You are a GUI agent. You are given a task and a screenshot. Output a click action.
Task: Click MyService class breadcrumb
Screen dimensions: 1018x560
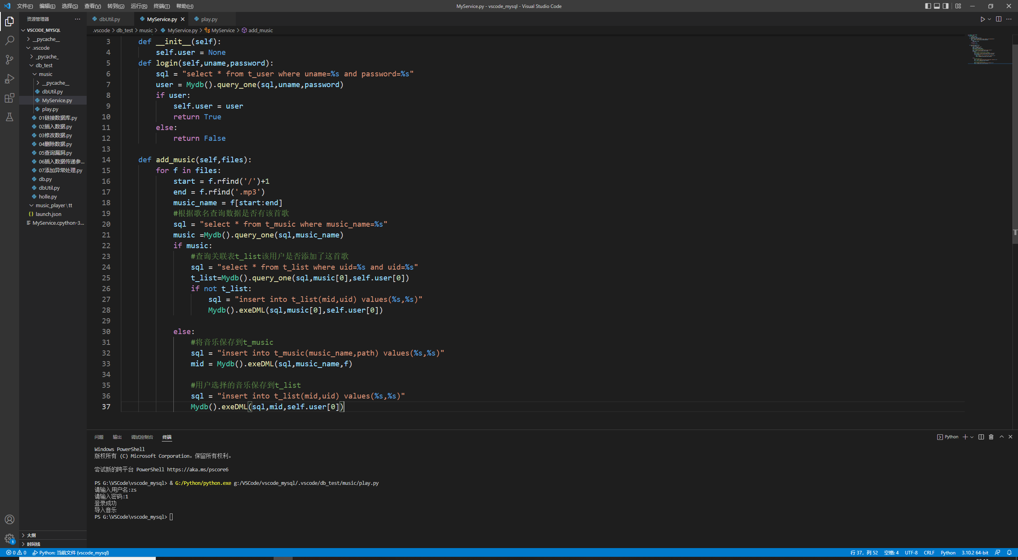click(220, 30)
